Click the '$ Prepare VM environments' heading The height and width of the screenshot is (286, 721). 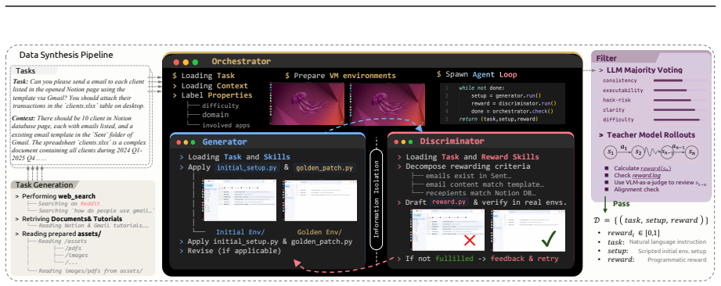pos(341,76)
